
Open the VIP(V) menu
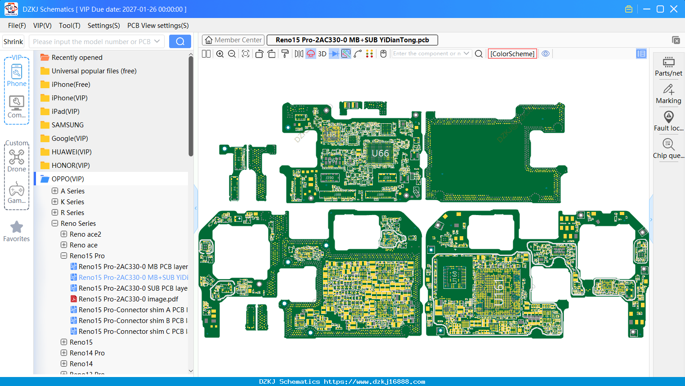click(42, 26)
